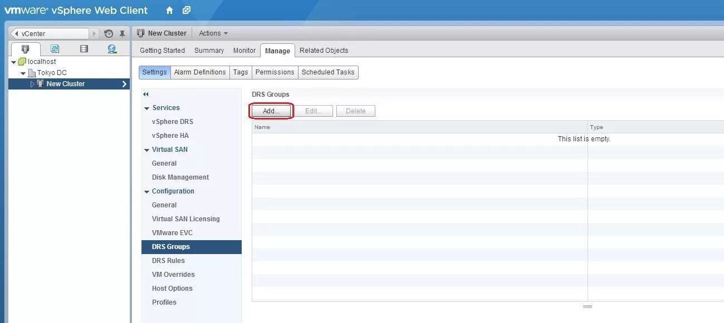Open New Cluster chevron in navigator
The height and width of the screenshot is (323, 724).
124,84
